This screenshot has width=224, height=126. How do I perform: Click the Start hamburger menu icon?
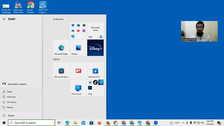point(4,19)
